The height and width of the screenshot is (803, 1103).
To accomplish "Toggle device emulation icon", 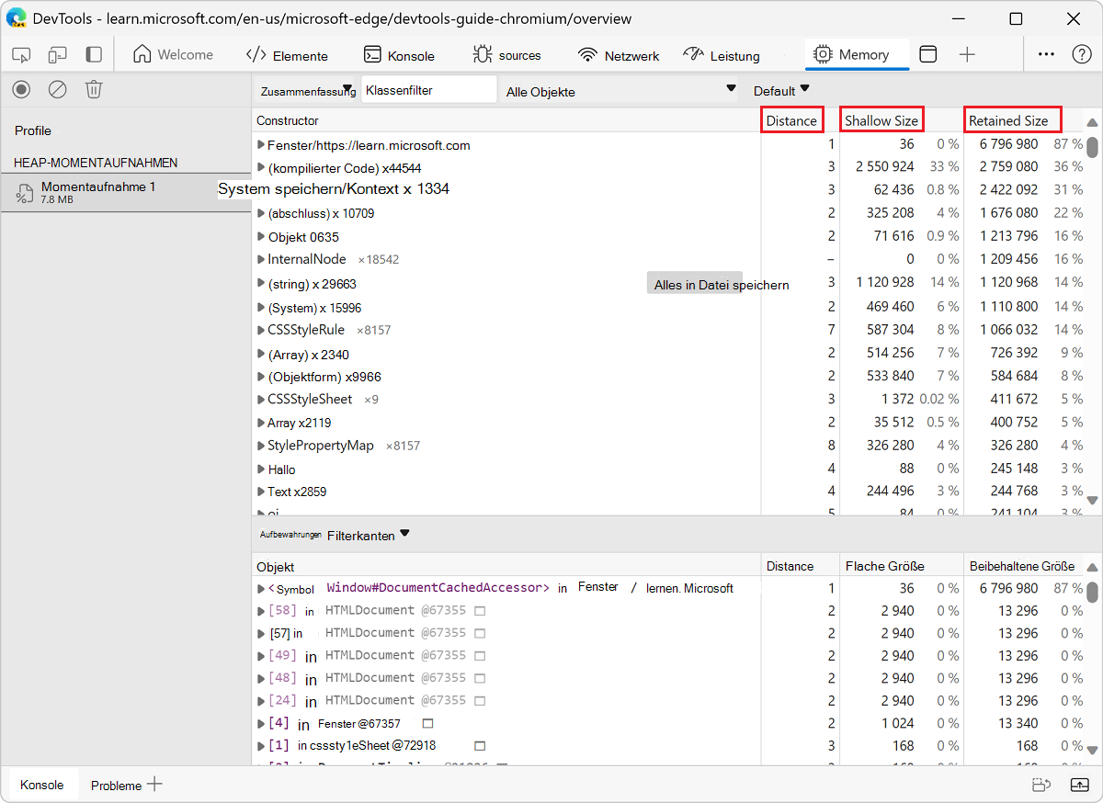I will pos(58,55).
